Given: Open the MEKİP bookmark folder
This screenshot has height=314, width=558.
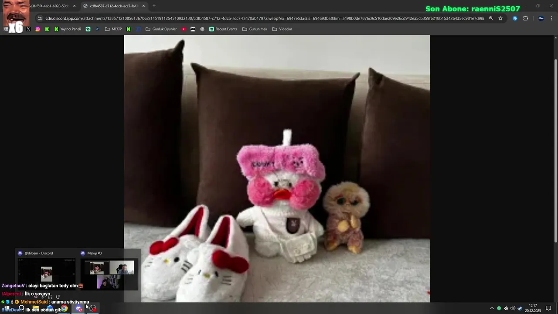Looking at the screenshot, I should (x=113, y=29).
